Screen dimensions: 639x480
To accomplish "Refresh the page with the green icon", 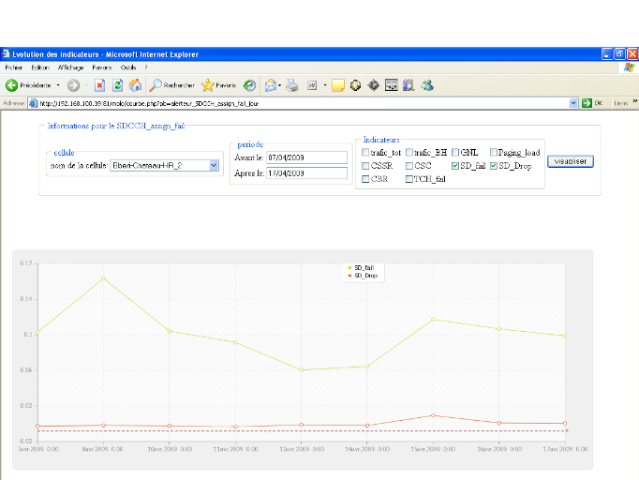I will tap(117, 85).
